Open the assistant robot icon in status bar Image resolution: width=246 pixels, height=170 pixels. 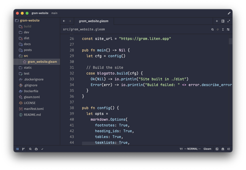tap(36, 149)
